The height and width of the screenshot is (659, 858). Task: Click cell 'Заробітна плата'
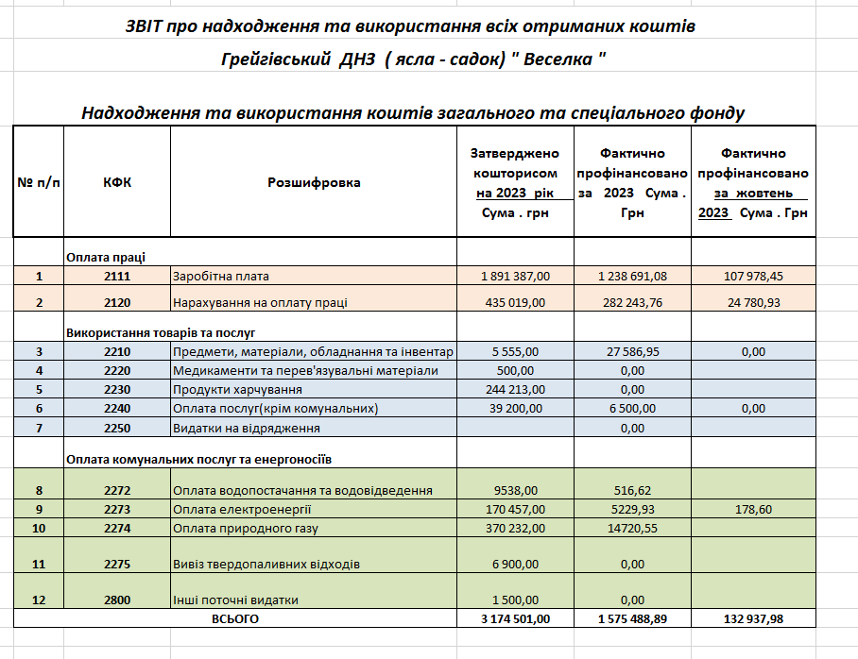314,277
